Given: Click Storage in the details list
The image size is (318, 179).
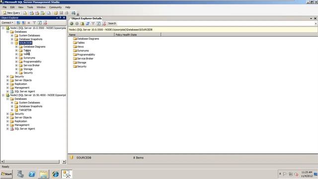Looking at the screenshot, I should pyautogui.click(x=79, y=63).
